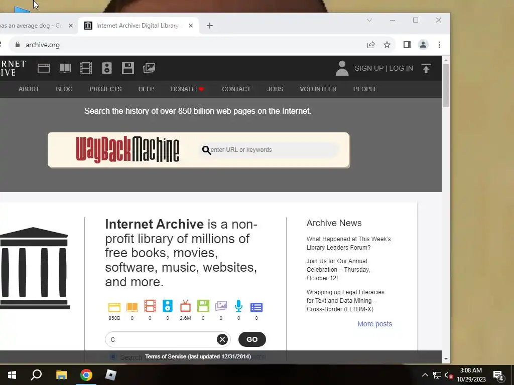This screenshot has height=385, width=514.
Task: Open 'Wrapping up Legal Literacies' news post
Action: tap(345, 301)
